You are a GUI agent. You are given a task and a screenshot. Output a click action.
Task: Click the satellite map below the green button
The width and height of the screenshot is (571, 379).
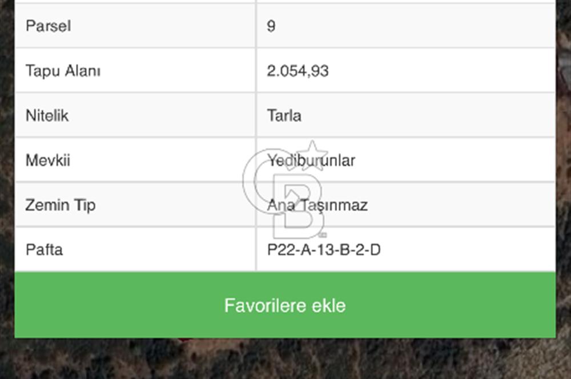(285, 358)
